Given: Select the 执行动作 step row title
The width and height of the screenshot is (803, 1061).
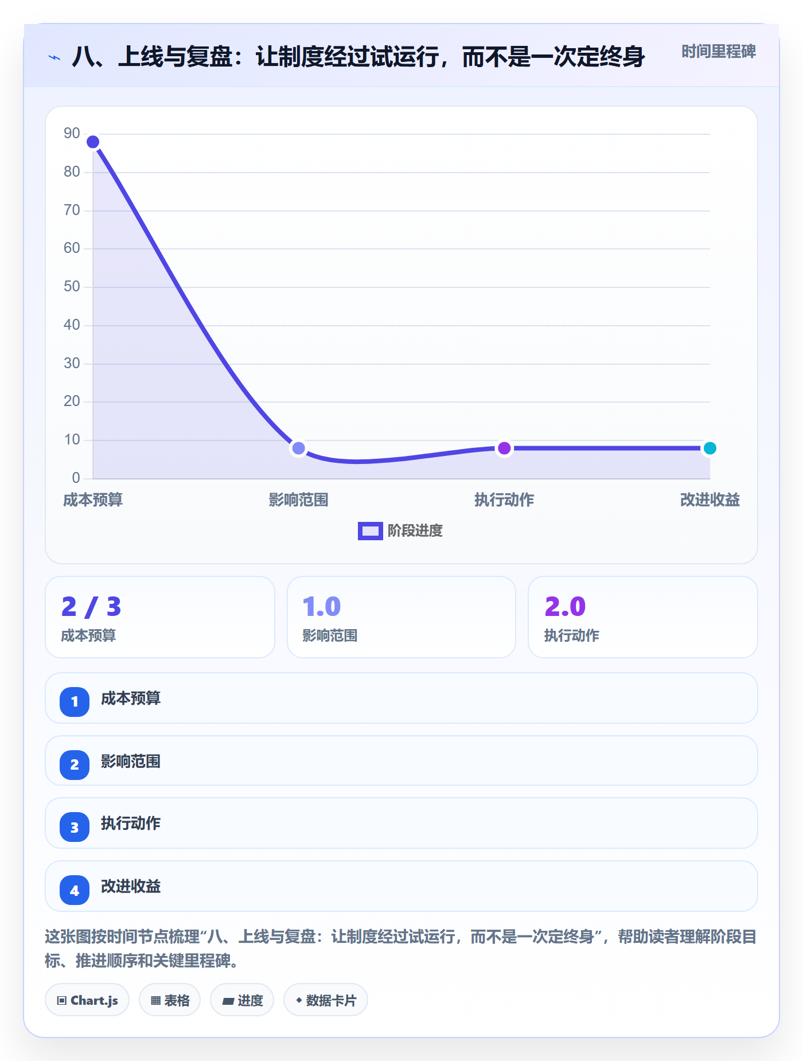Looking at the screenshot, I should [x=131, y=824].
